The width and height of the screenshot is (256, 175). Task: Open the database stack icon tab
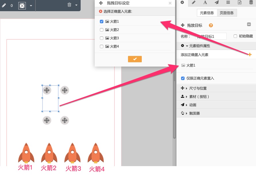tap(251, 3)
